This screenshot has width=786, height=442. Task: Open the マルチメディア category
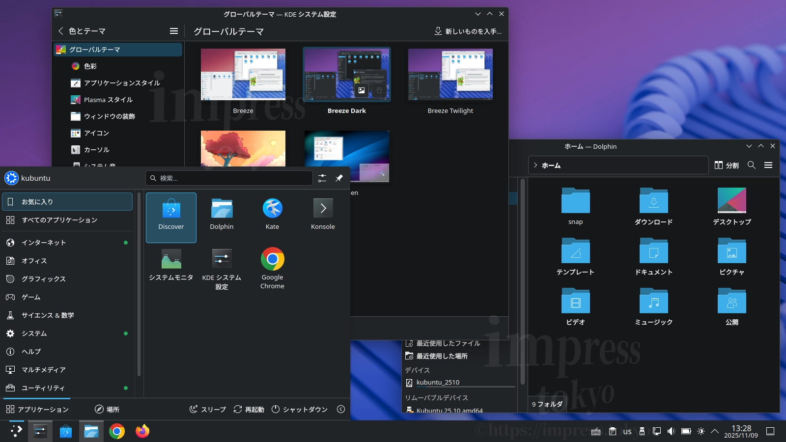[67, 370]
